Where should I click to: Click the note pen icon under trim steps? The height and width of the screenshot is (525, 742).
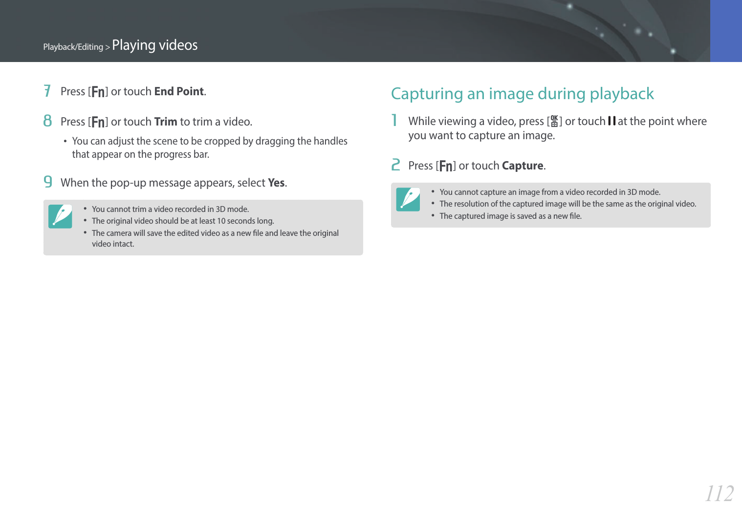60,216
